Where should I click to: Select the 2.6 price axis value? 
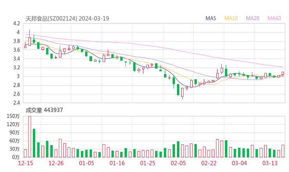pyautogui.click(x=16, y=94)
